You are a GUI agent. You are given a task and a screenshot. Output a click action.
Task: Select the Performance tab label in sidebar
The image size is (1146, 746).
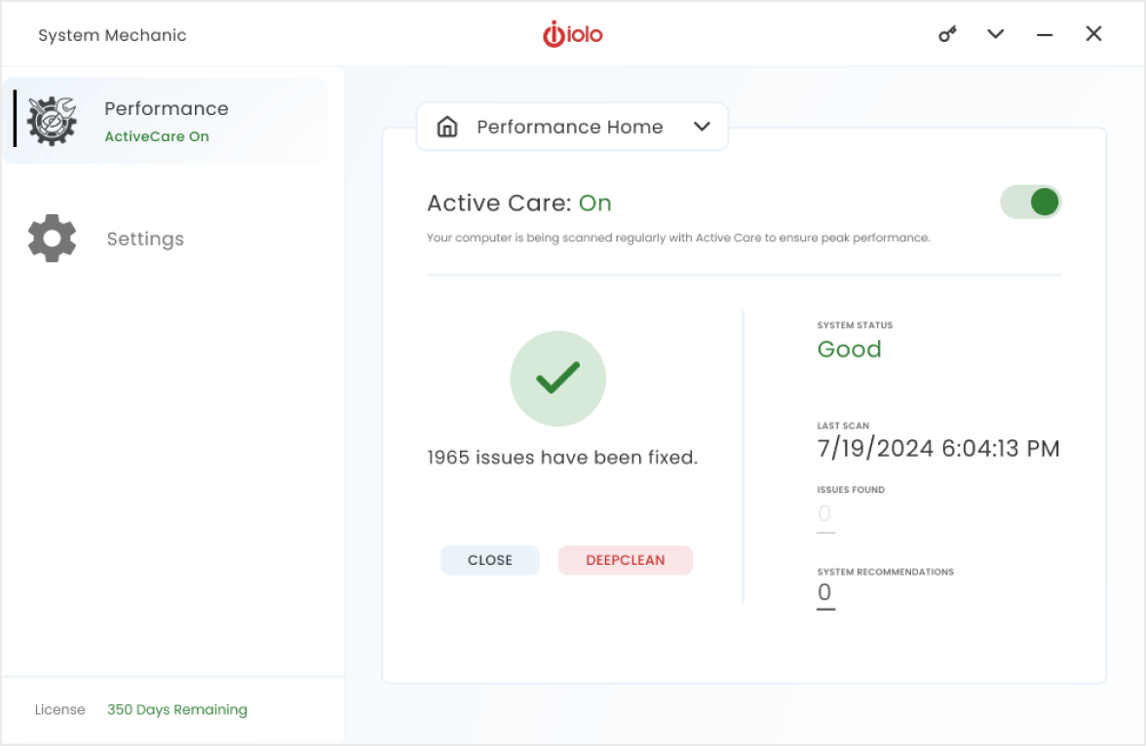(167, 109)
